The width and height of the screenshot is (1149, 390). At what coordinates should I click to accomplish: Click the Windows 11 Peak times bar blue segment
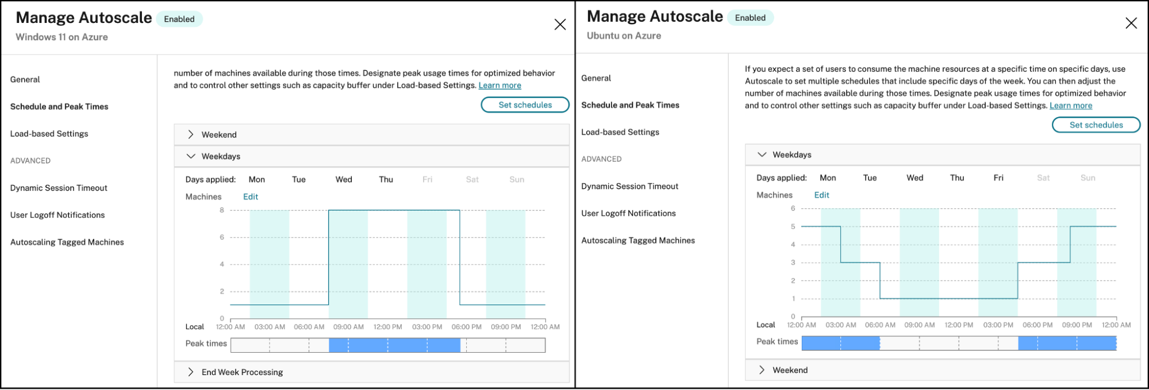point(394,345)
